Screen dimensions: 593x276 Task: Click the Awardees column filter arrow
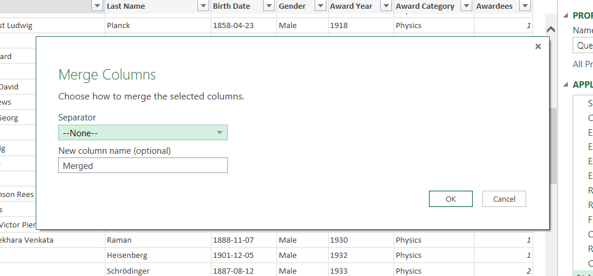[524, 6]
